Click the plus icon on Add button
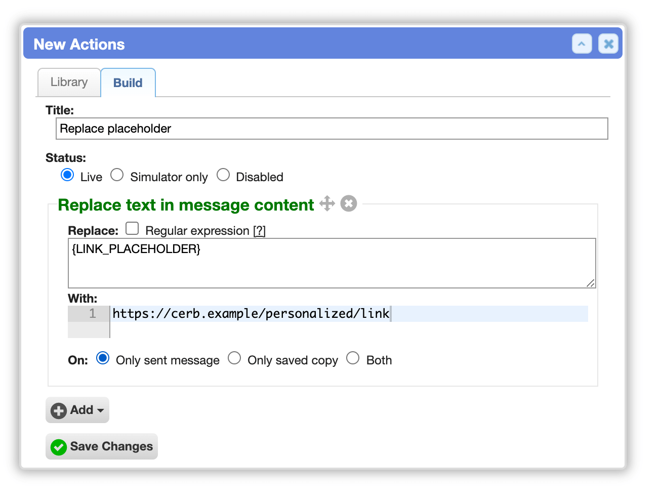This screenshot has width=661, height=499. pos(59,410)
